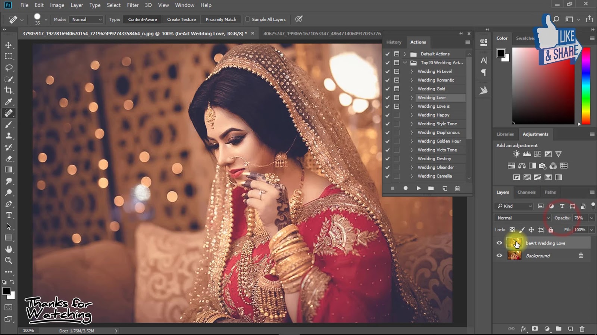This screenshot has height=335, width=597.
Task: Open the Filter menu
Action: [132, 5]
